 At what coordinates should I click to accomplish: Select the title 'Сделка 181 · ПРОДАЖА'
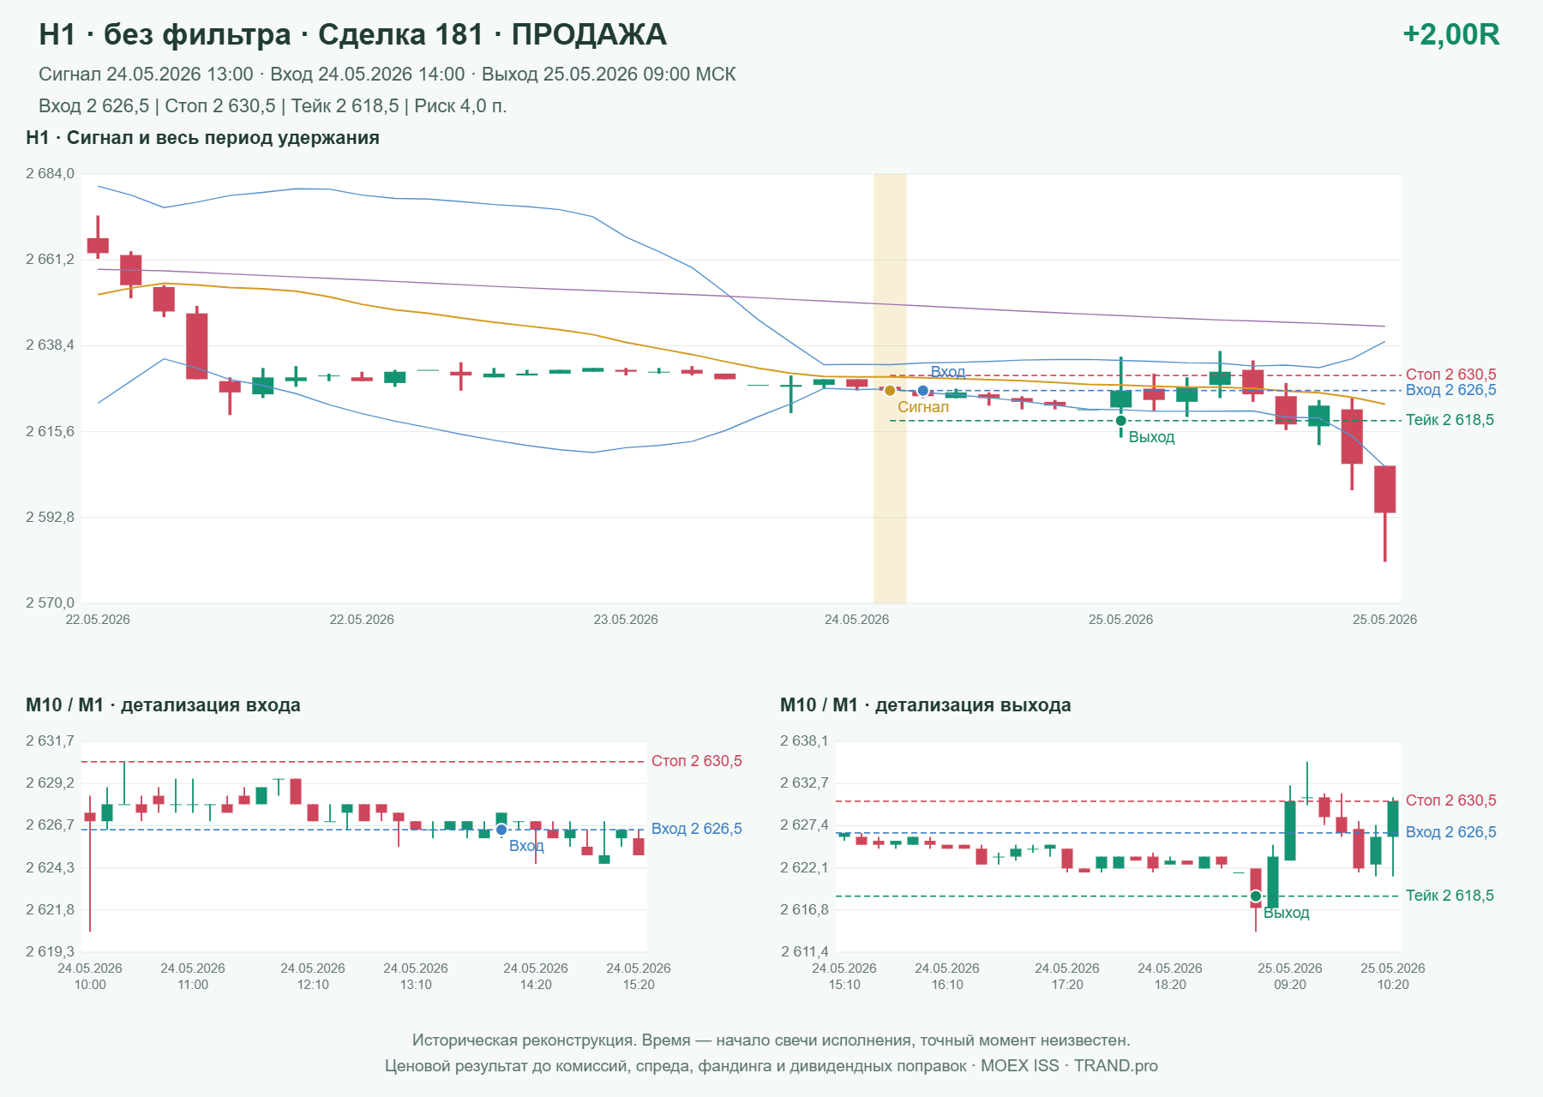[x=492, y=34]
